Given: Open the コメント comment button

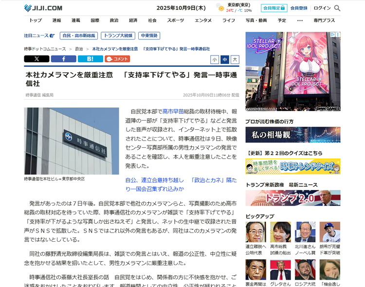Looking at the screenshot, I should pyautogui.click(x=117, y=59).
